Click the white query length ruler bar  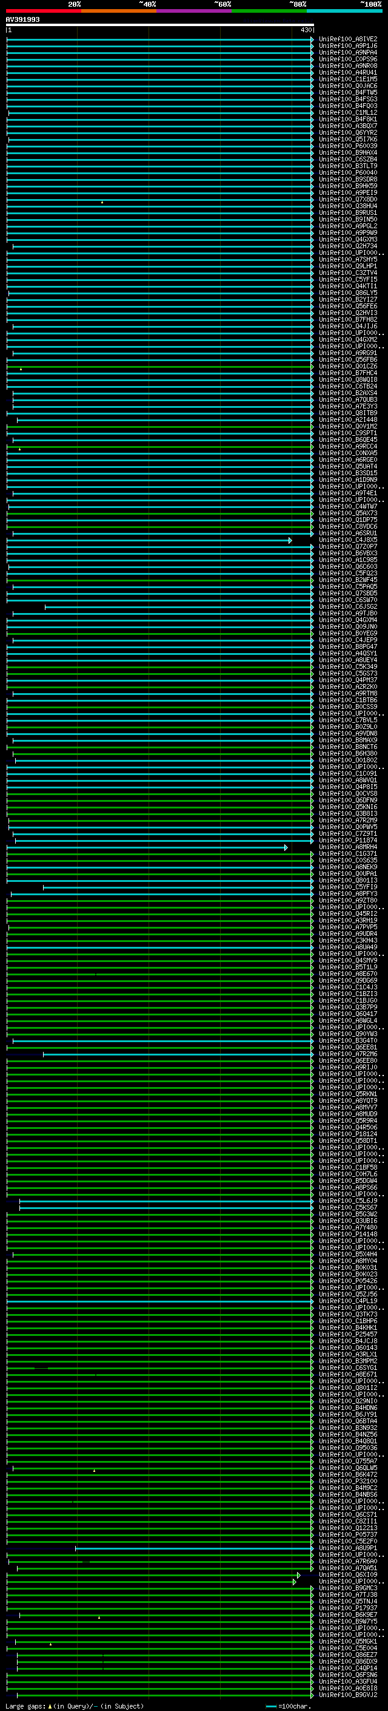160,24
